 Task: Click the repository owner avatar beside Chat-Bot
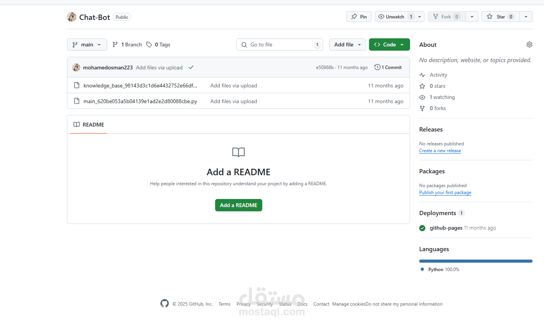tap(72, 17)
